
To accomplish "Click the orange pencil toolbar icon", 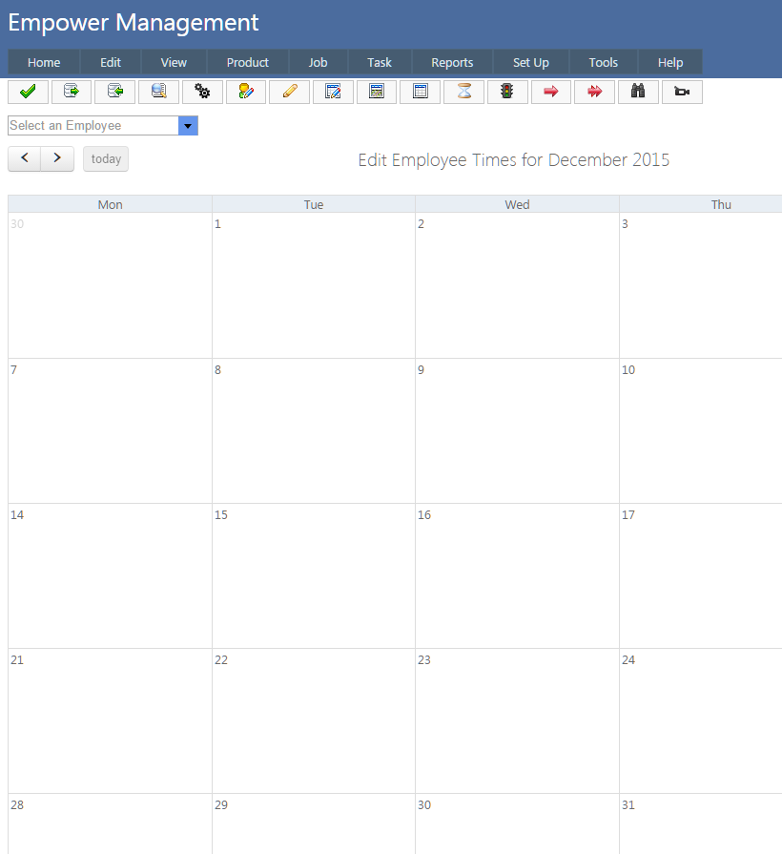I will [290, 92].
